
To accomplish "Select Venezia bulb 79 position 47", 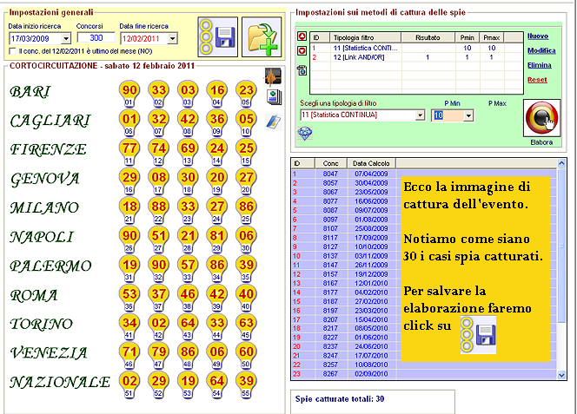I will [x=159, y=355].
